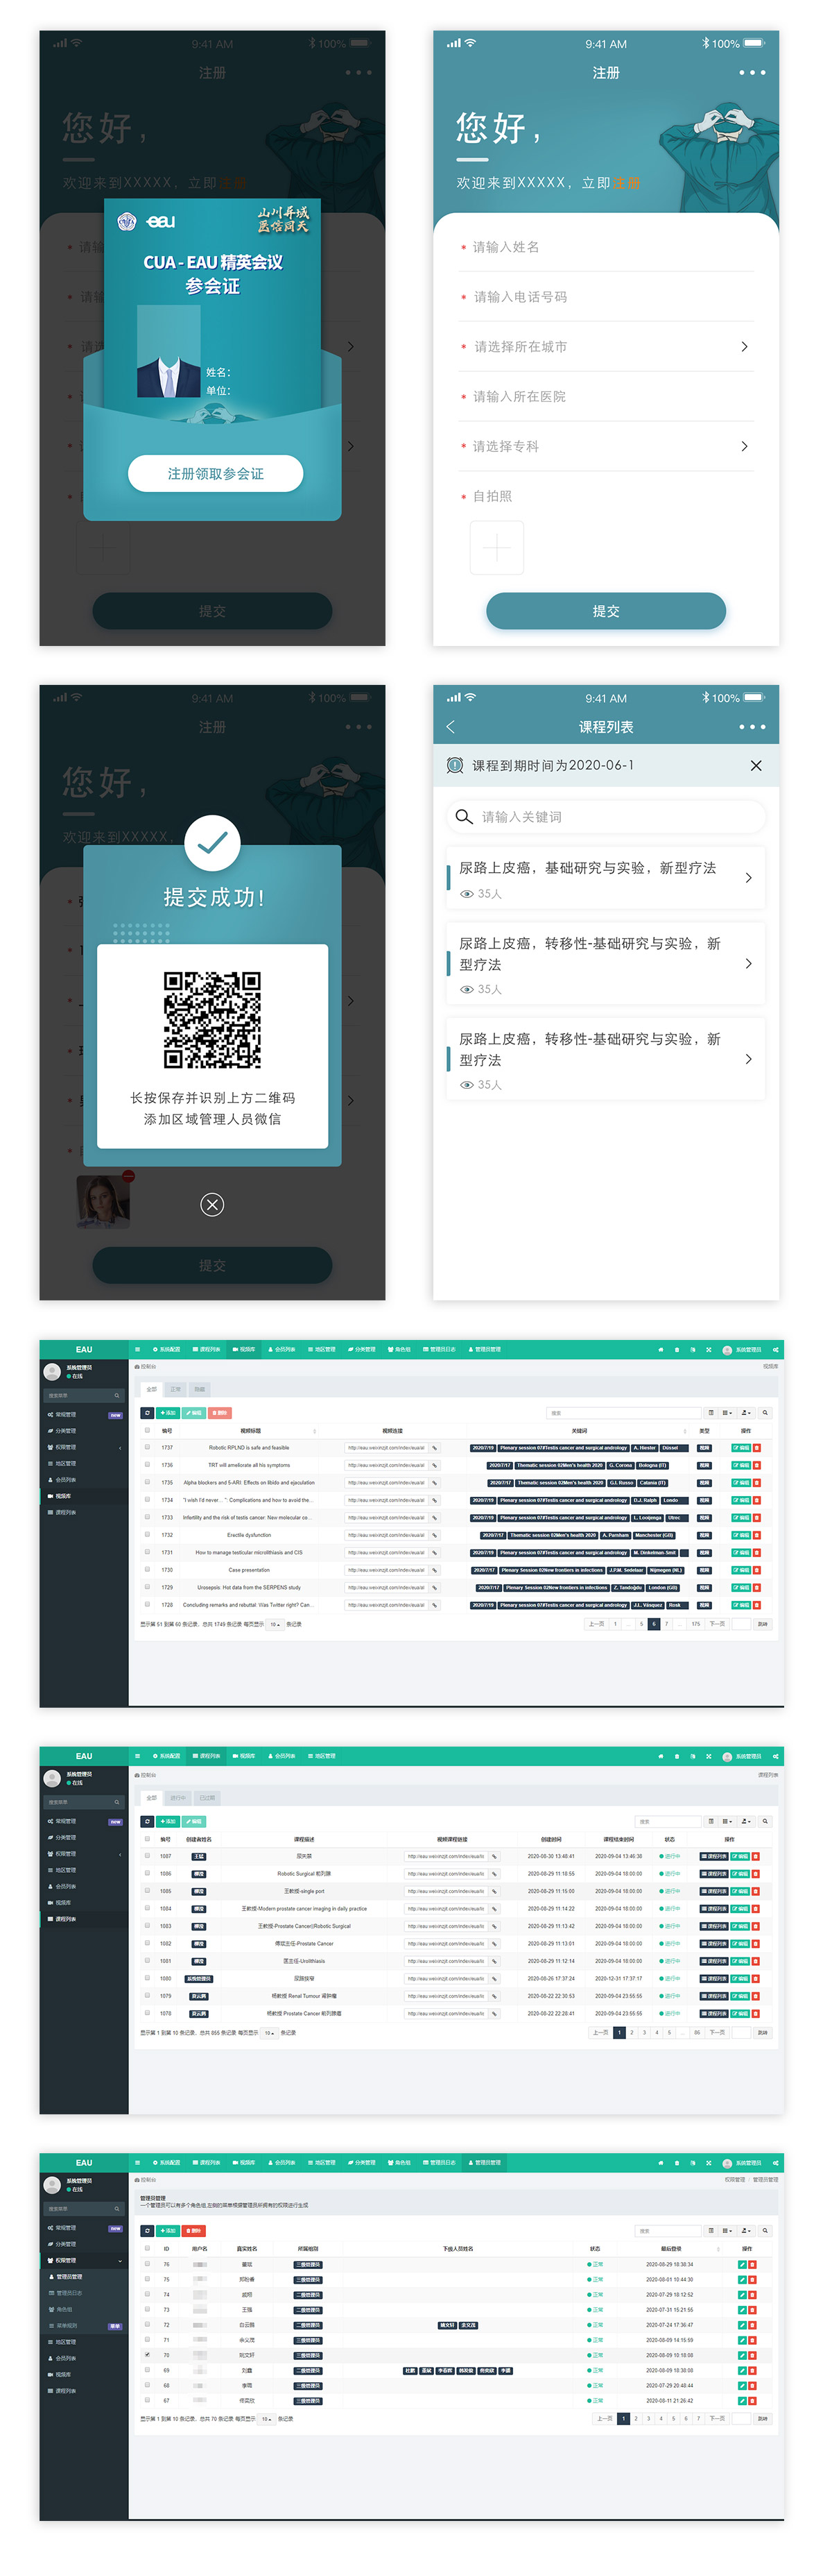832x2564 pixels.
Task: Tick checkbox for admin row 76
Action: [x=147, y=2264]
